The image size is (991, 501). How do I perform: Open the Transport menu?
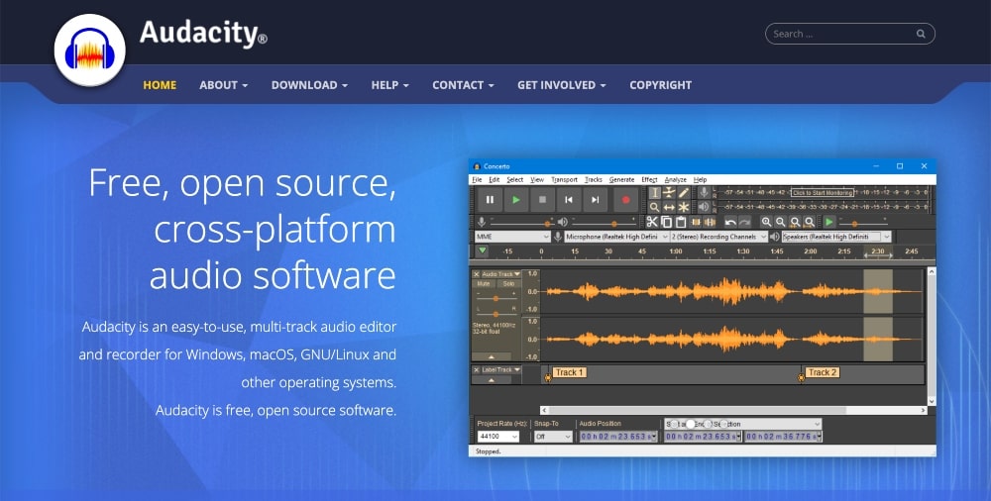565,179
